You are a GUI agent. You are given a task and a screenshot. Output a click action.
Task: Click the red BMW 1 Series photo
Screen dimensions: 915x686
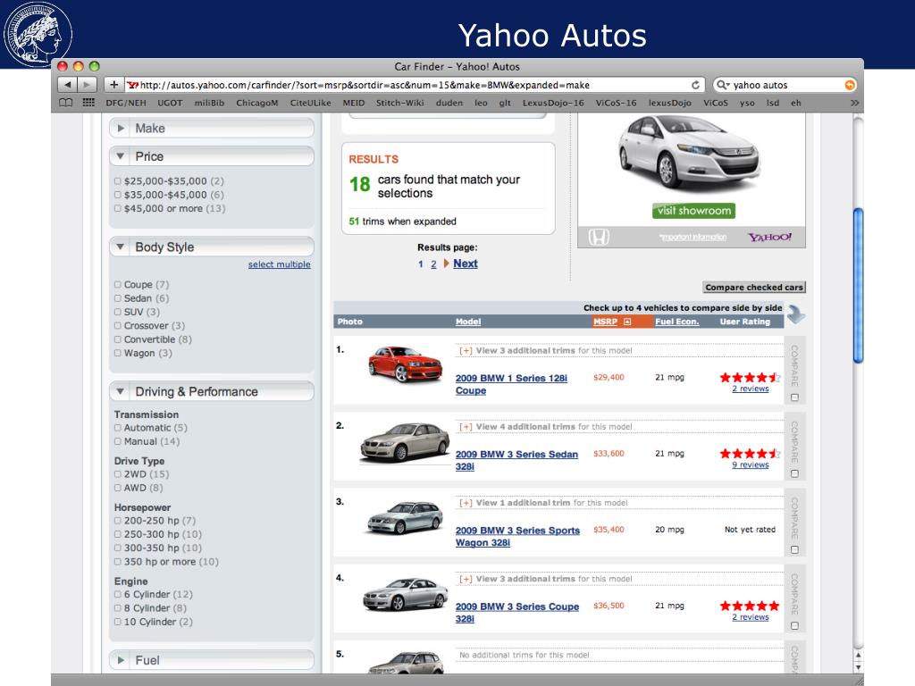405,364
